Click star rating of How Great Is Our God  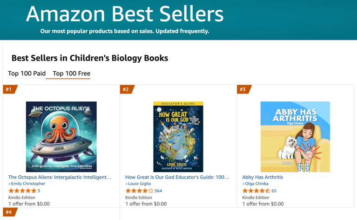[139, 191]
